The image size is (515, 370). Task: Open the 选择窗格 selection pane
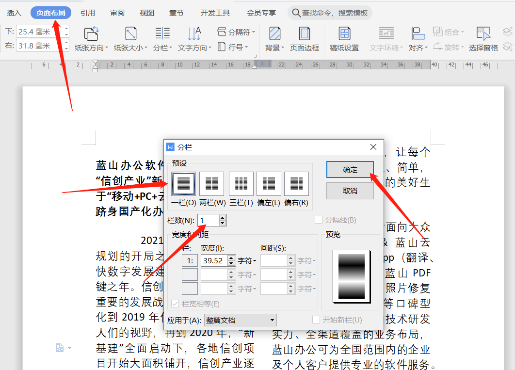pos(483,39)
